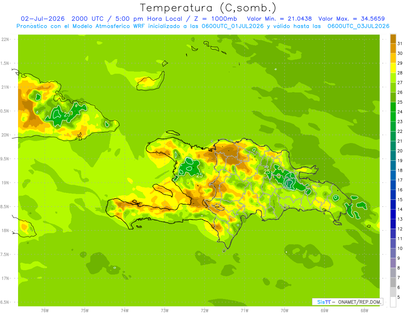Click "Valor Max. = 34.5659" text
Image resolution: width=409 pixels, height=315 pixels.
click(351, 18)
